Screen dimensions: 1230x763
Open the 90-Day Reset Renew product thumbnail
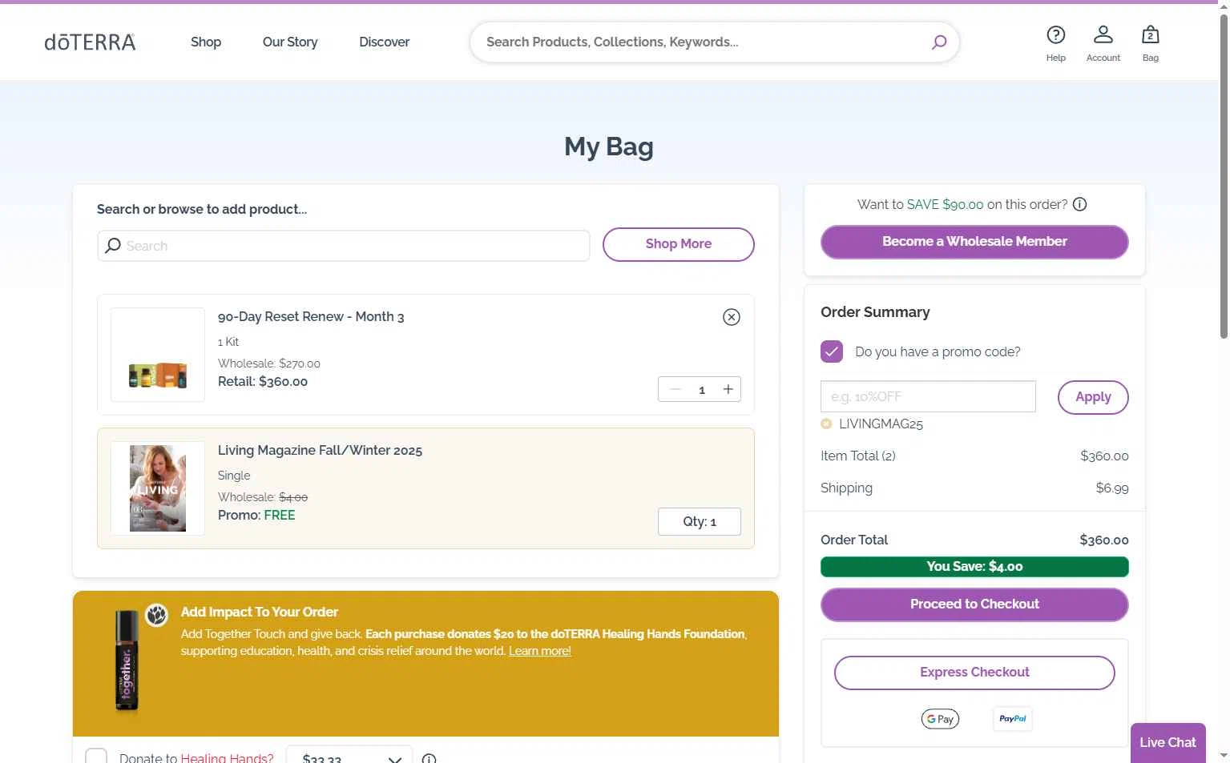coord(158,355)
